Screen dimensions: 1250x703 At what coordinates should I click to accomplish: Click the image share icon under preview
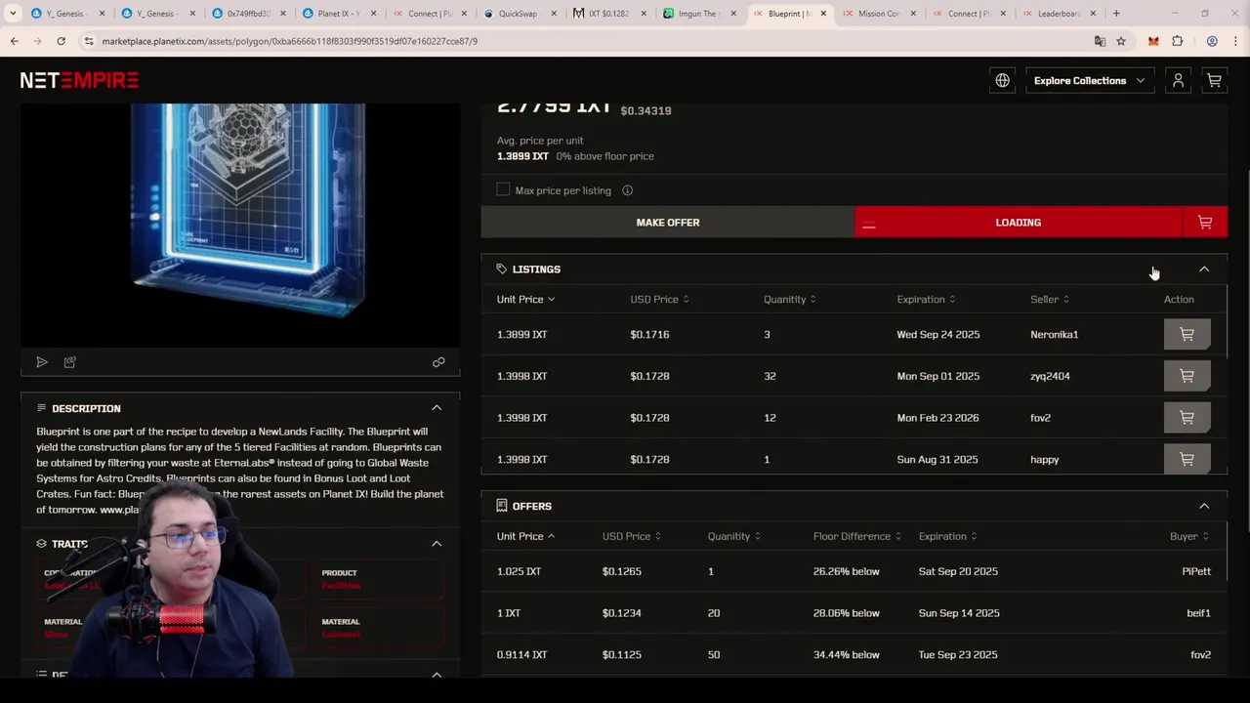70,362
